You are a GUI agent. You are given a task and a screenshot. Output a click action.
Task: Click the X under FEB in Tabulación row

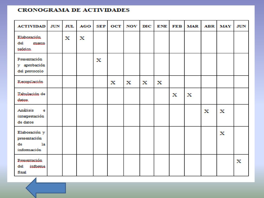(175, 95)
